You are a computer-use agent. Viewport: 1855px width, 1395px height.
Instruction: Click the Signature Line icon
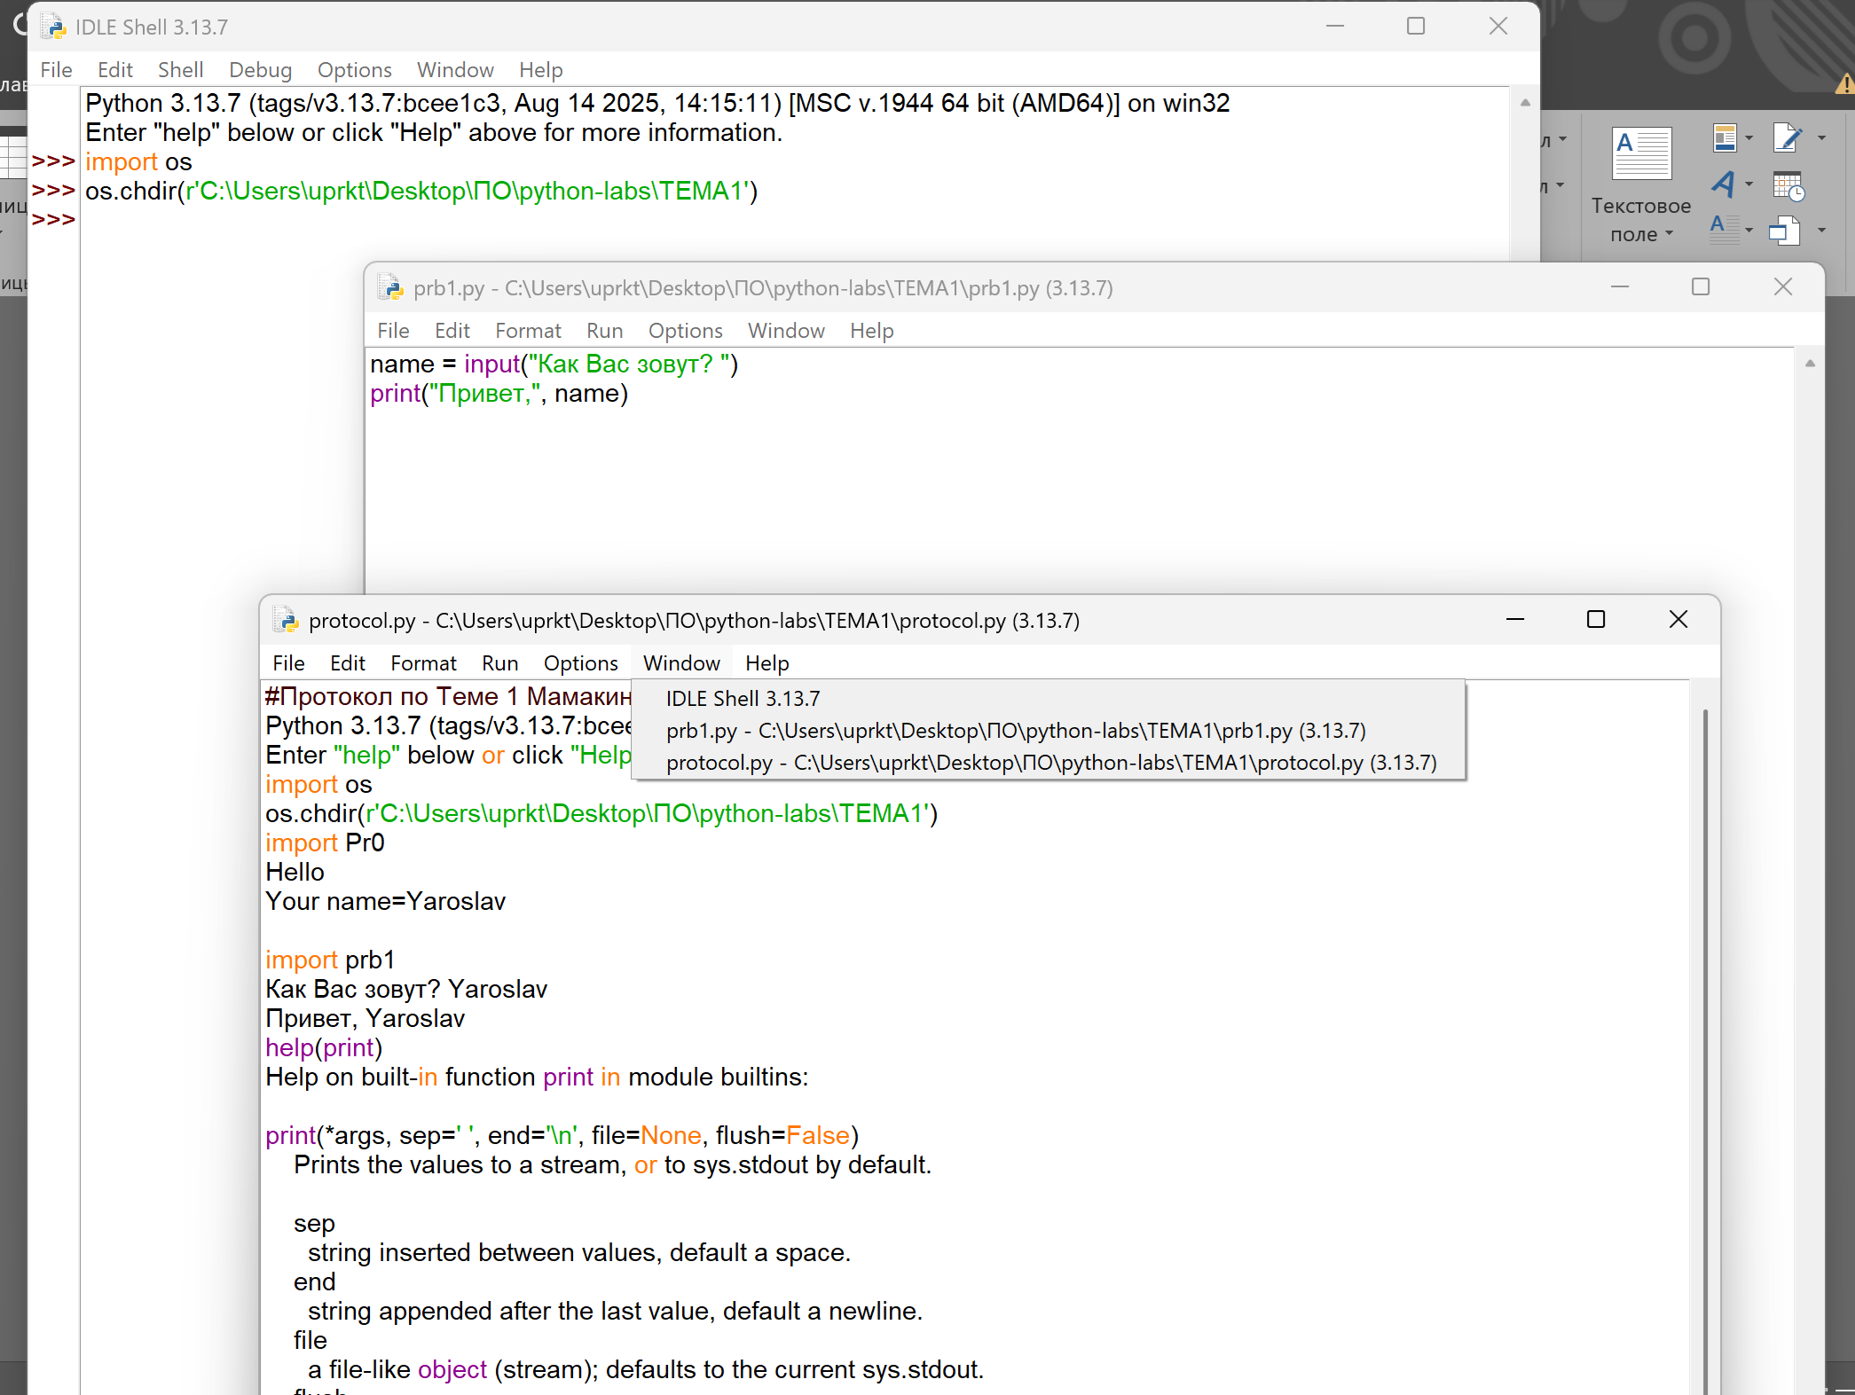[1786, 138]
